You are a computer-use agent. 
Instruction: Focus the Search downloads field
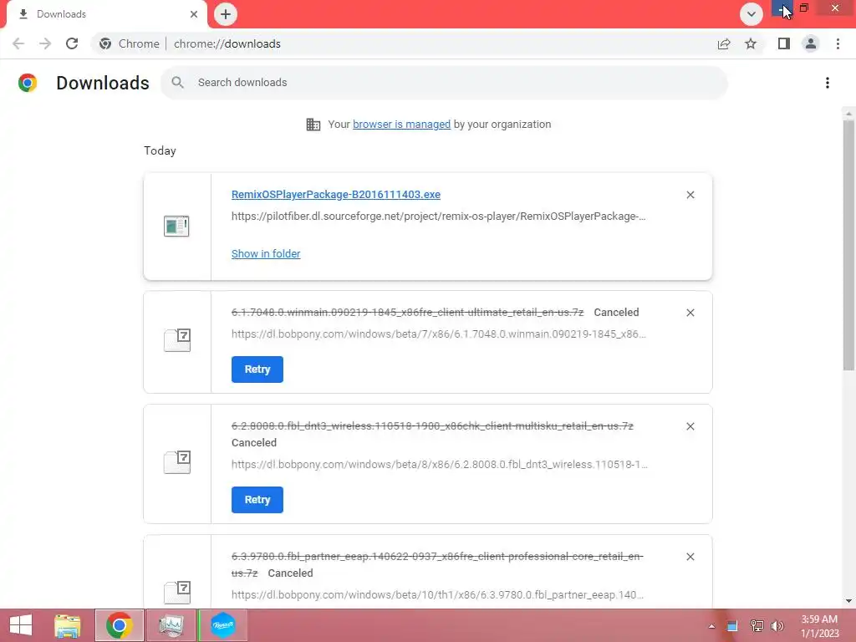pos(445,83)
